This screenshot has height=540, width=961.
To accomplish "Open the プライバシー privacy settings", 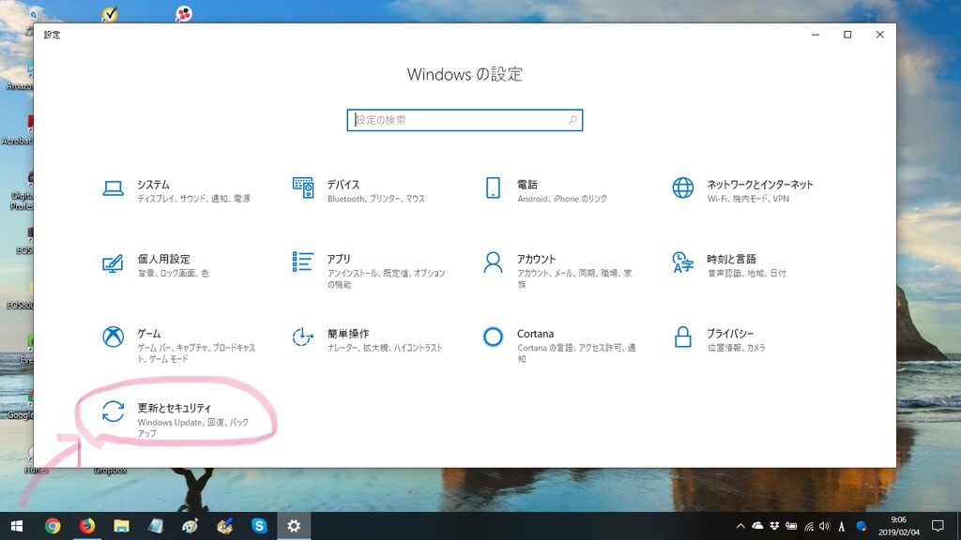I will coord(719,339).
